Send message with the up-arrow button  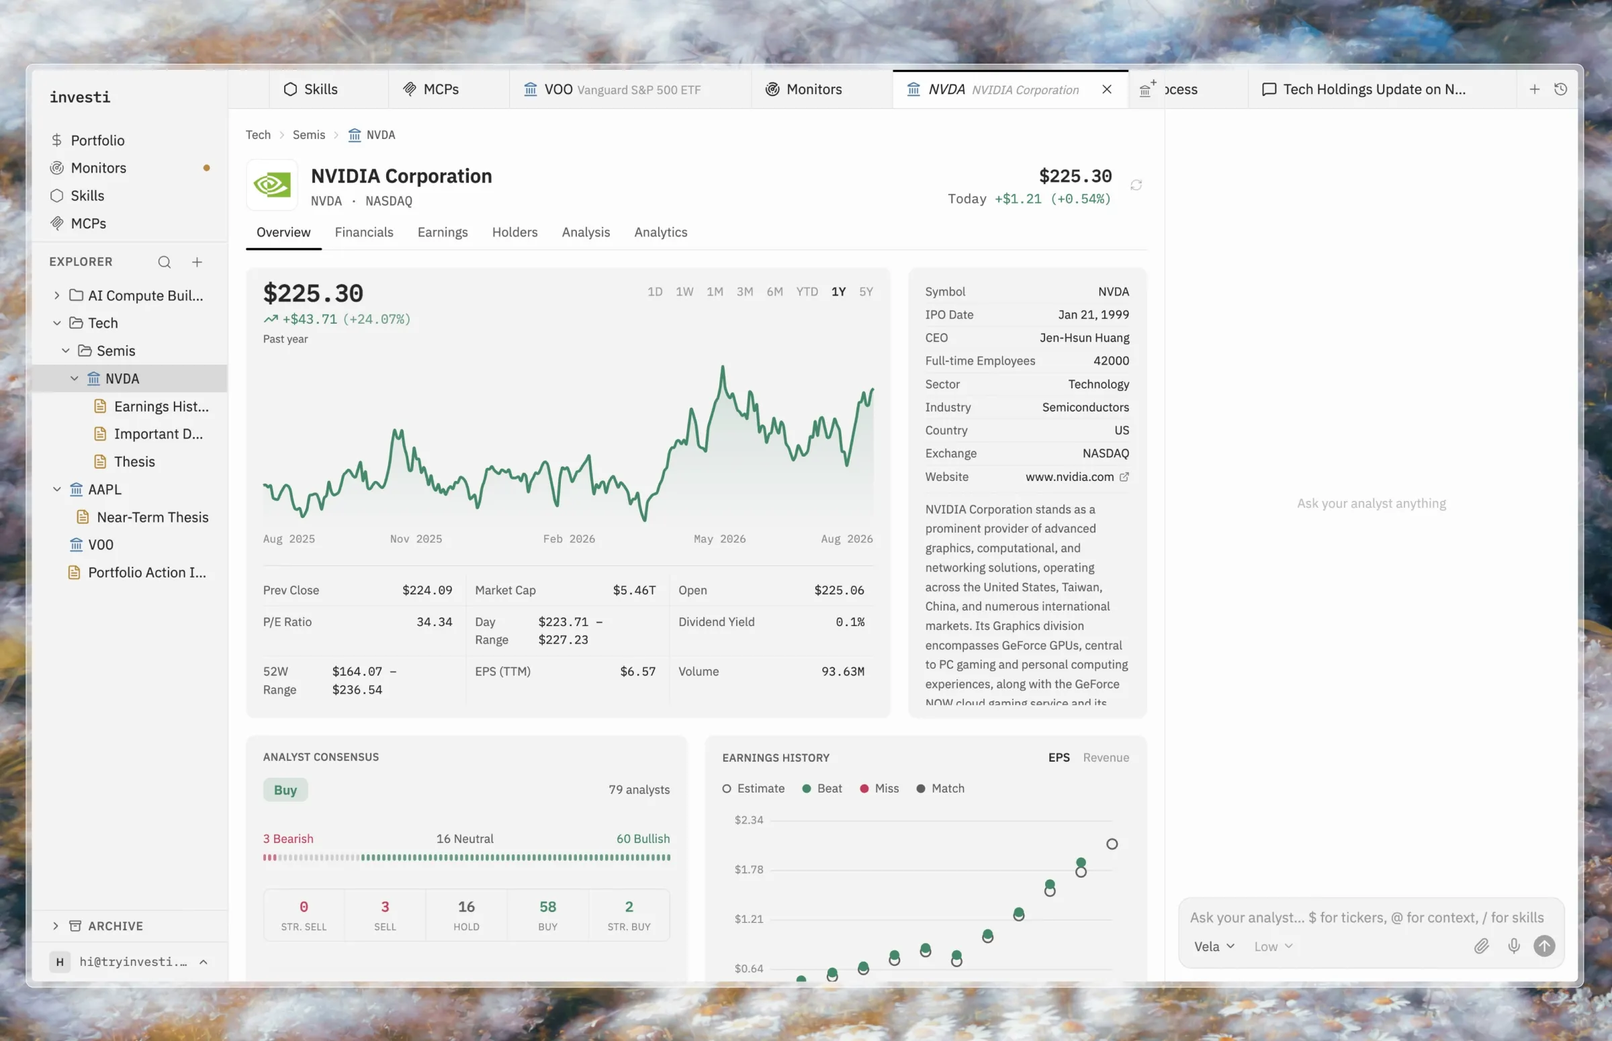pyautogui.click(x=1543, y=946)
